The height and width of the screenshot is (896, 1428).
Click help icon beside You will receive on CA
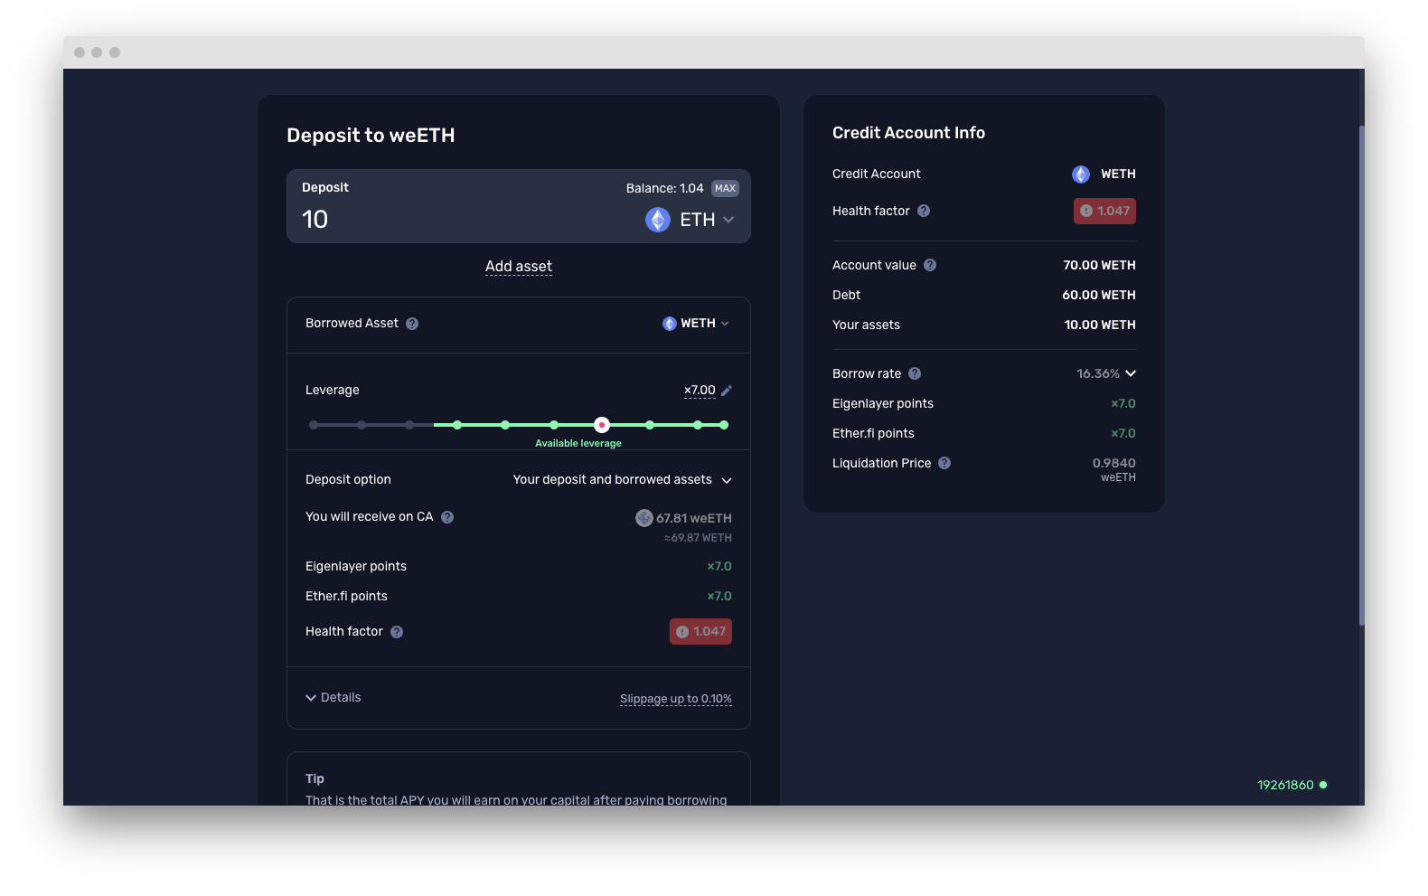(x=447, y=517)
